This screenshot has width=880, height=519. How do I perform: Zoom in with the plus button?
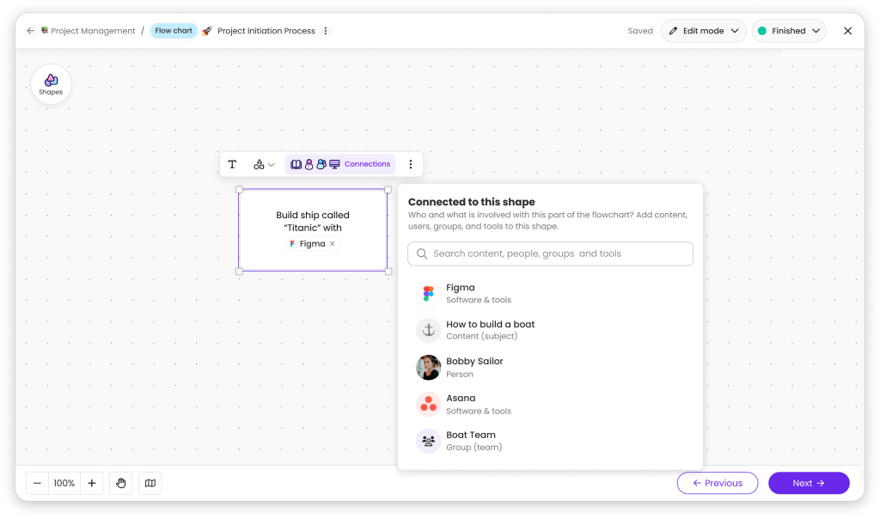[x=92, y=483]
